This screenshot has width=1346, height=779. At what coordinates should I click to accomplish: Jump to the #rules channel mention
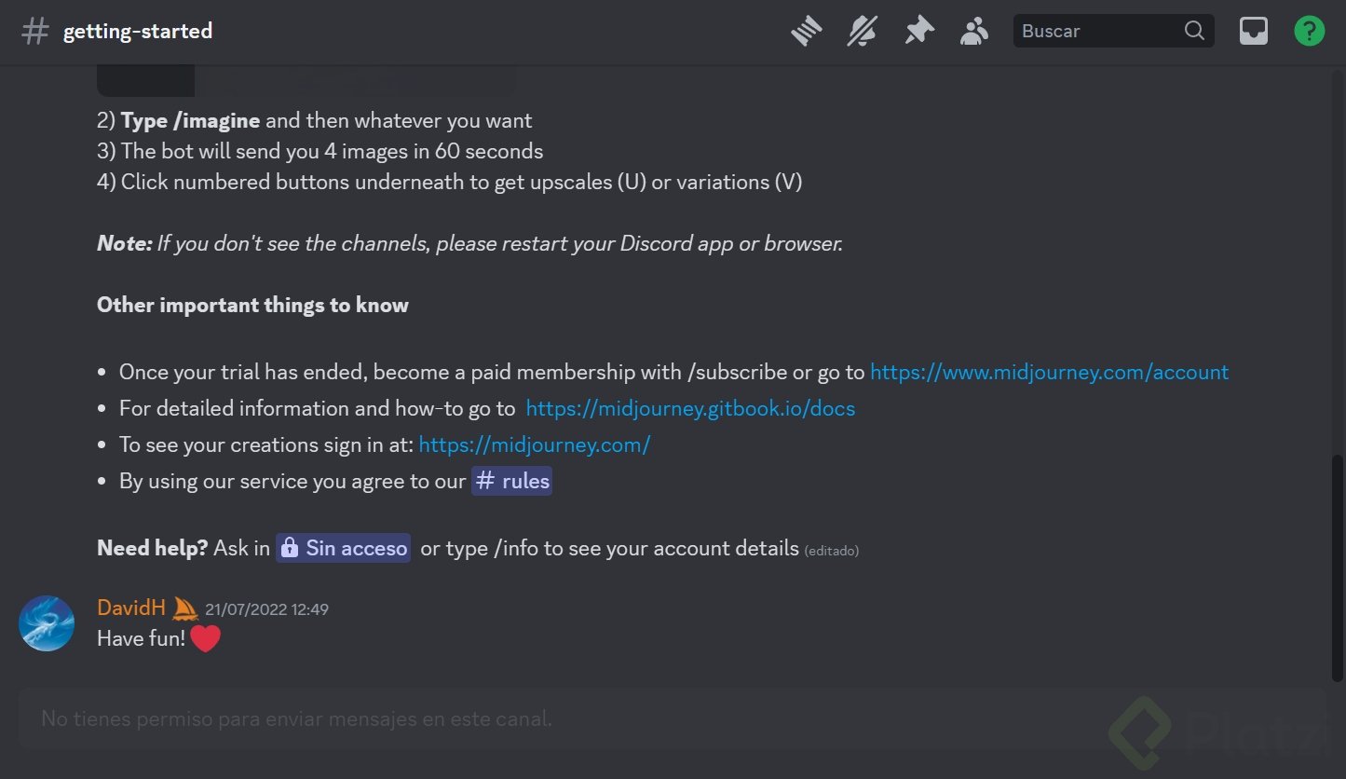(x=511, y=482)
